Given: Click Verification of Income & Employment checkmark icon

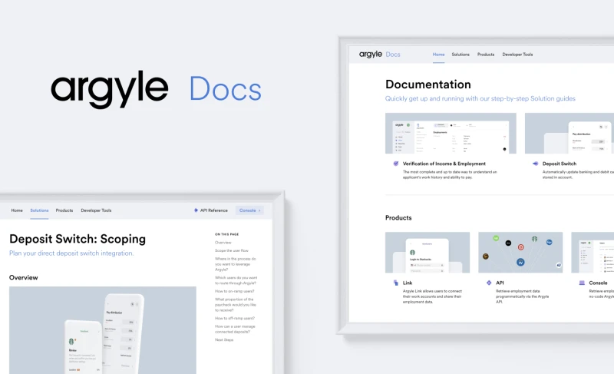Looking at the screenshot, I should (395, 164).
